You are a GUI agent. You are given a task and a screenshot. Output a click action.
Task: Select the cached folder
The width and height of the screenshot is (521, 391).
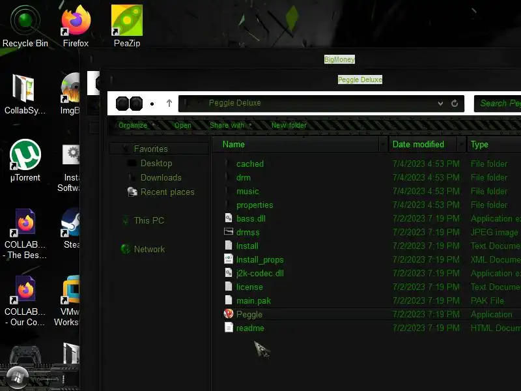[x=250, y=164]
